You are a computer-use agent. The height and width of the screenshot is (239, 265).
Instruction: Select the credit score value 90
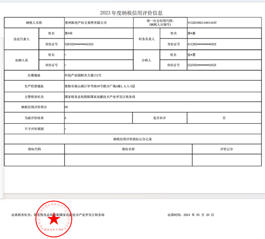click(x=66, y=107)
